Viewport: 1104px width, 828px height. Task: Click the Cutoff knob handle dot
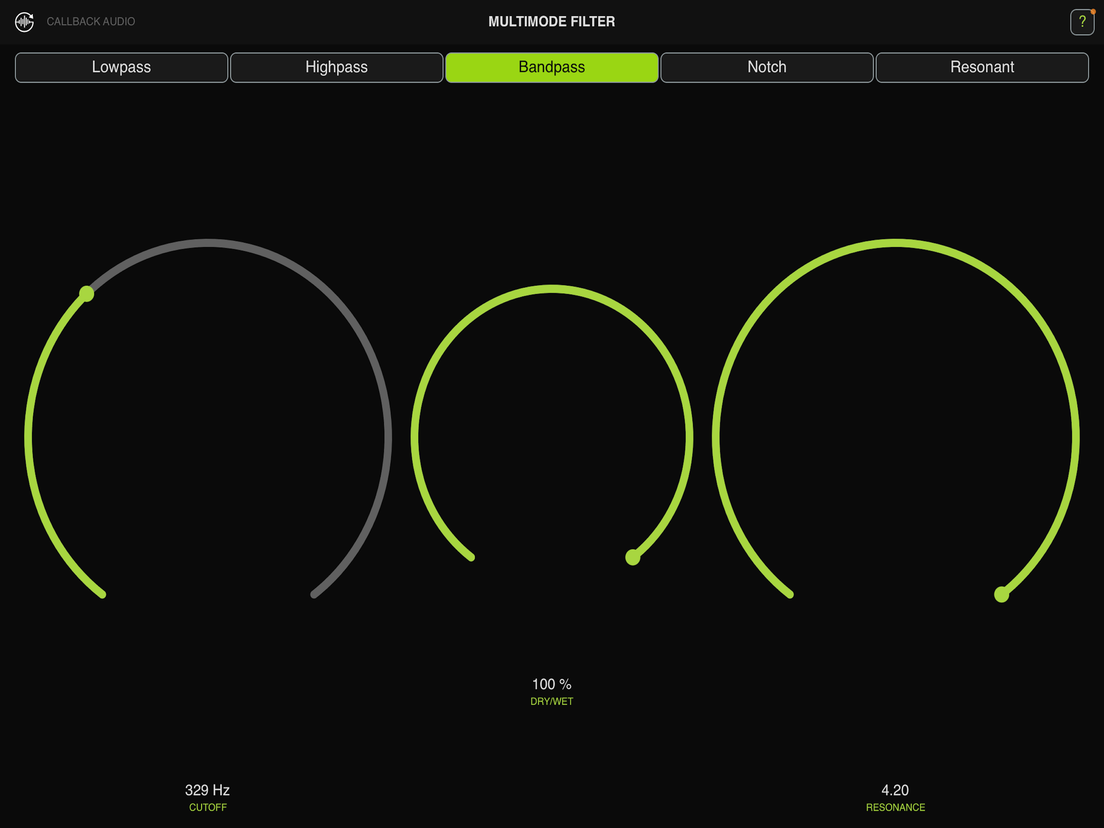(x=87, y=294)
